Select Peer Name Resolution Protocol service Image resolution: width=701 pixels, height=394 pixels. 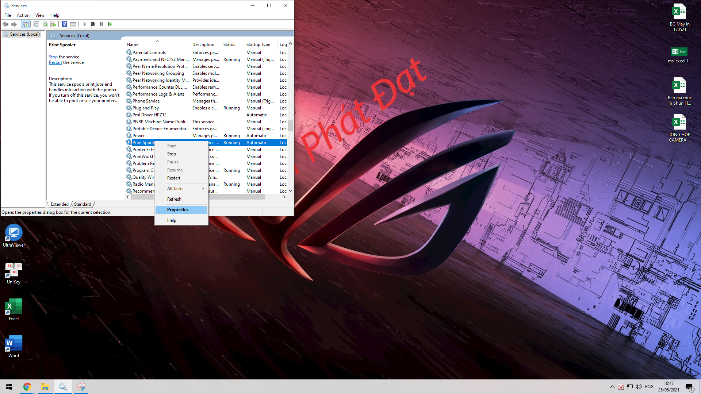tap(207, 66)
